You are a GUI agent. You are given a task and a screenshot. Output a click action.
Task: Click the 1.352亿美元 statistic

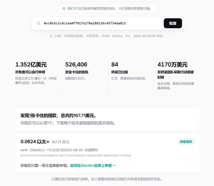pos(31,65)
